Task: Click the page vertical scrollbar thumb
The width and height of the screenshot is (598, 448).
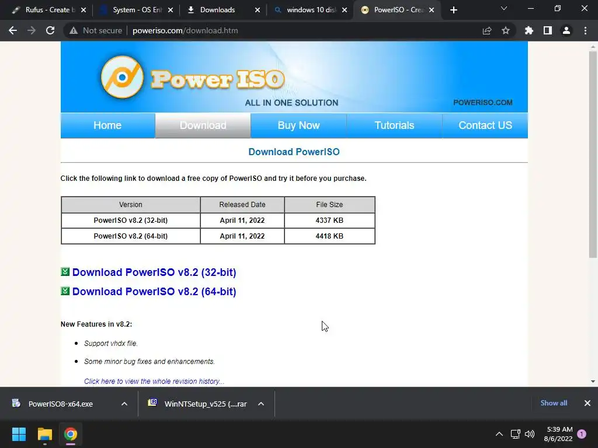Action: [593, 154]
